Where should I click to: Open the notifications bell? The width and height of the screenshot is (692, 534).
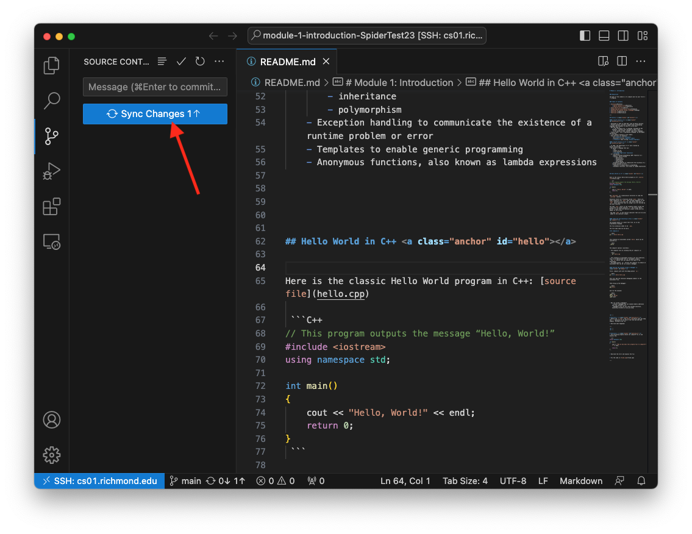tap(641, 481)
